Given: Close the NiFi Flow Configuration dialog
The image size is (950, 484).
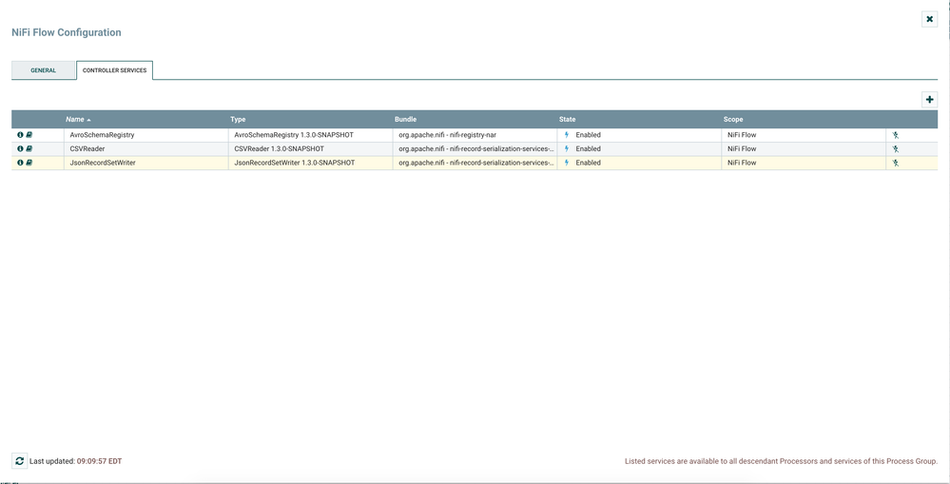Looking at the screenshot, I should click(x=929, y=19).
